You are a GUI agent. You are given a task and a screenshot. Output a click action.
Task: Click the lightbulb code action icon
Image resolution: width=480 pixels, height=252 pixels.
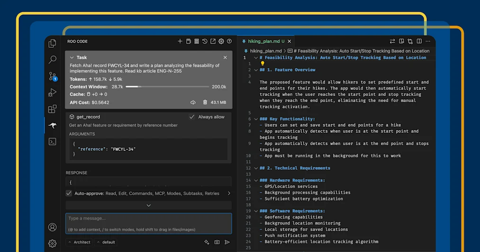263,63
